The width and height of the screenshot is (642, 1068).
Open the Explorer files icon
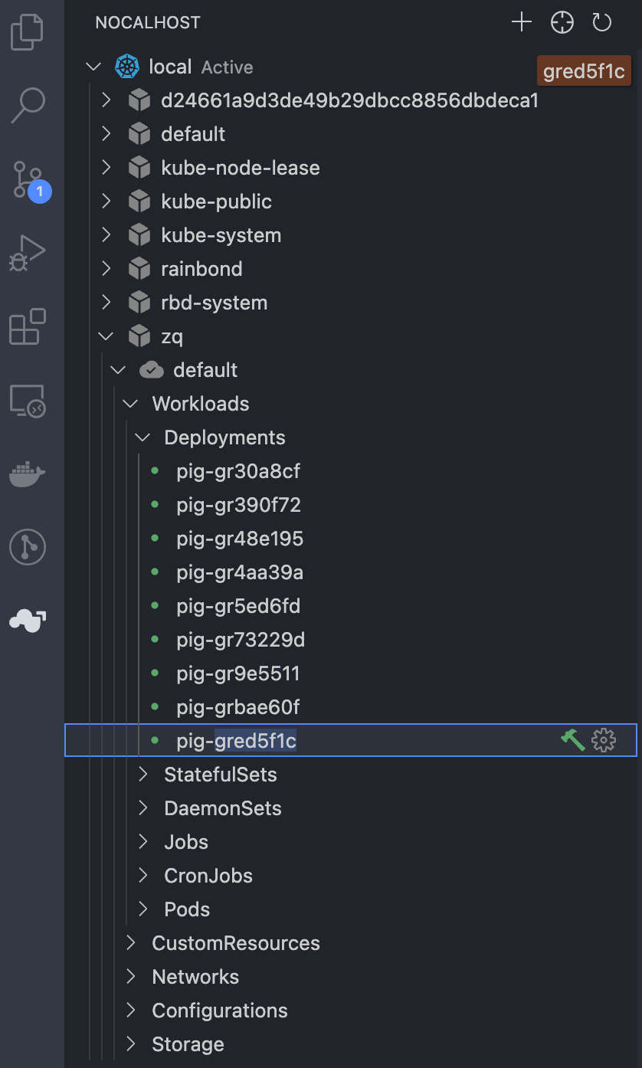coord(28,32)
